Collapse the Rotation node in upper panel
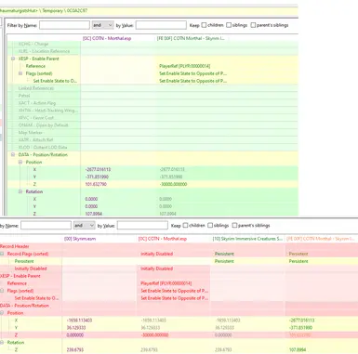358x354 pixels. tap(20, 191)
